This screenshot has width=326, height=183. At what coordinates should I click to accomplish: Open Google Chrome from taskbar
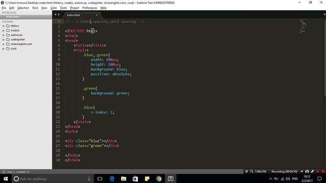(159, 178)
